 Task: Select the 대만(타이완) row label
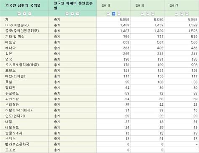(15, 76)
